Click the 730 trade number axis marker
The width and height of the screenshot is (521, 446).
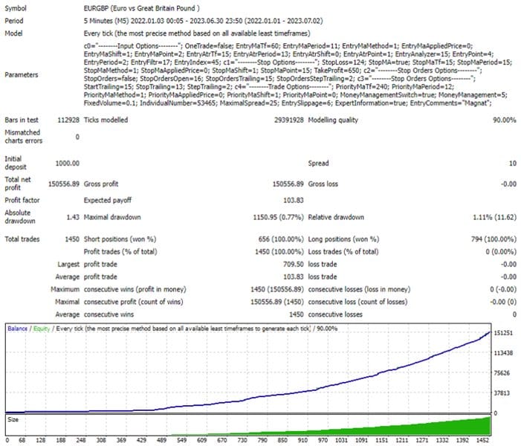[x=242, y=440]
